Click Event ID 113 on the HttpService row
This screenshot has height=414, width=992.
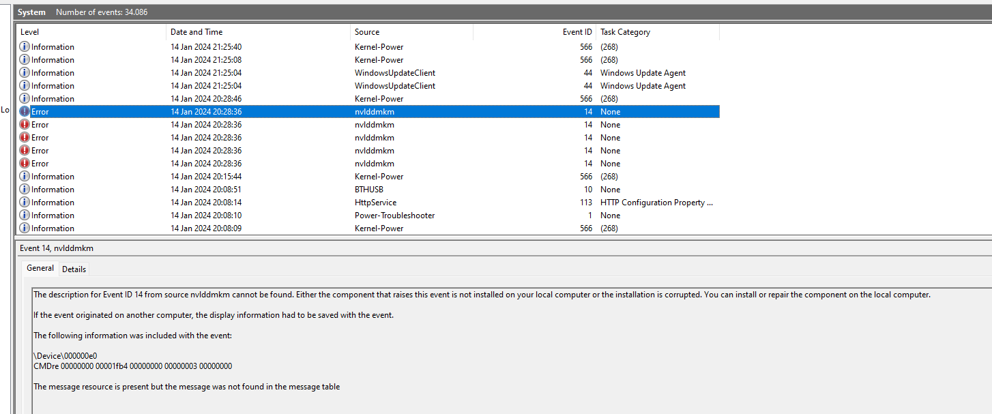pos(585,203)
